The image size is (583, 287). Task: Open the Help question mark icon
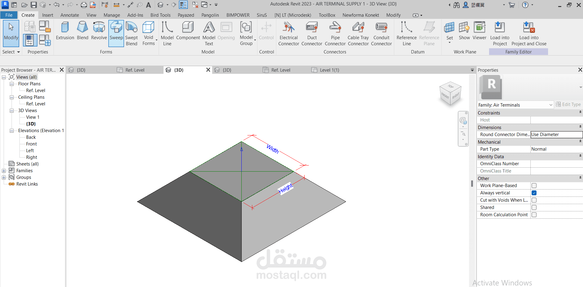coord(525,5)
